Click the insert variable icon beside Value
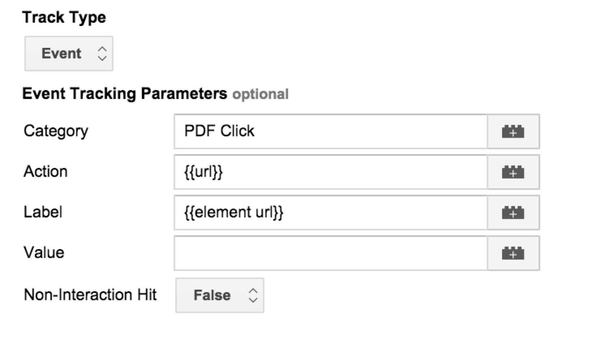 click(x=513, y=253)
